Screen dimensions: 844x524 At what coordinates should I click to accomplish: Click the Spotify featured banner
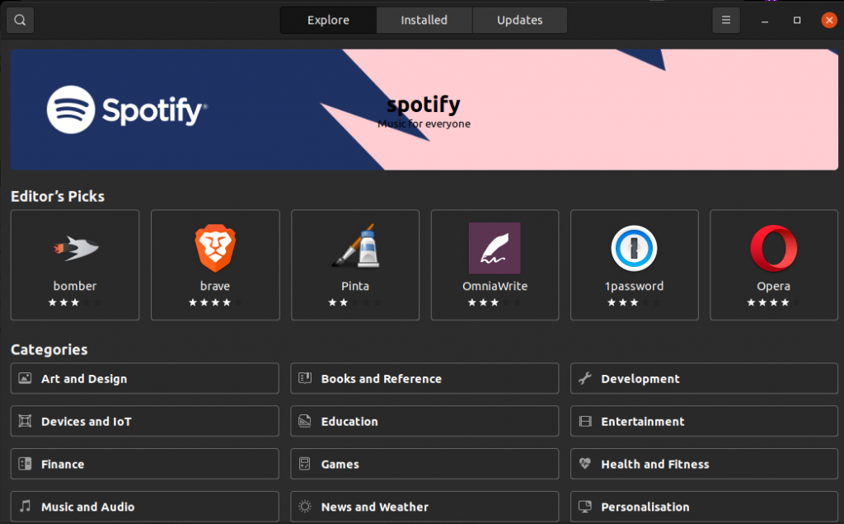424,109
